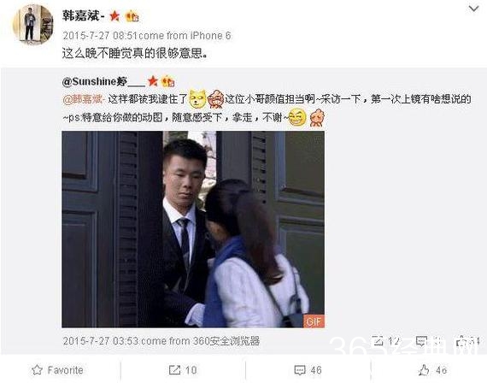Open 韩嘉斌 username profile link
The width and height of the screenshot is (487, 383).
click(83, 15)
